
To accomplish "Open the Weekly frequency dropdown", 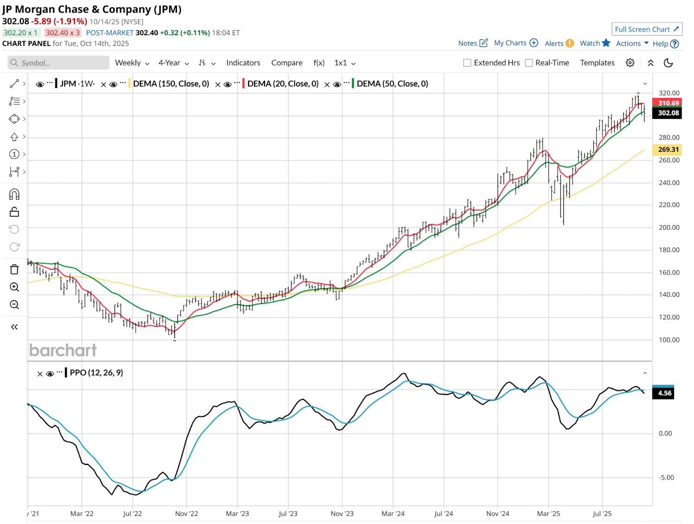I will (x=132, y=63).
